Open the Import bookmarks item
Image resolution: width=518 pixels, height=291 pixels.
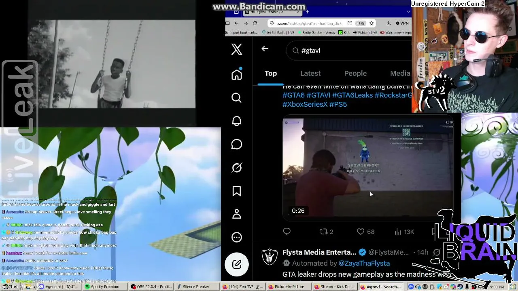click(x=242, y=32)
